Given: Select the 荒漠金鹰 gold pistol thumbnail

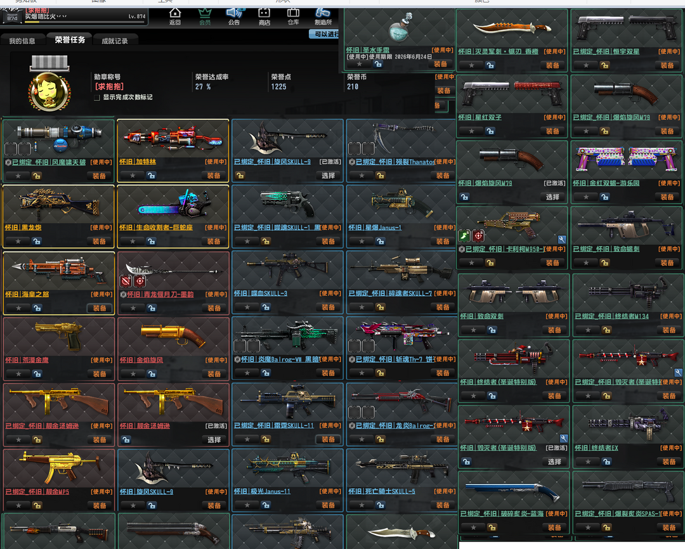Looking at the screenshot, I should (x=58, y=338).
